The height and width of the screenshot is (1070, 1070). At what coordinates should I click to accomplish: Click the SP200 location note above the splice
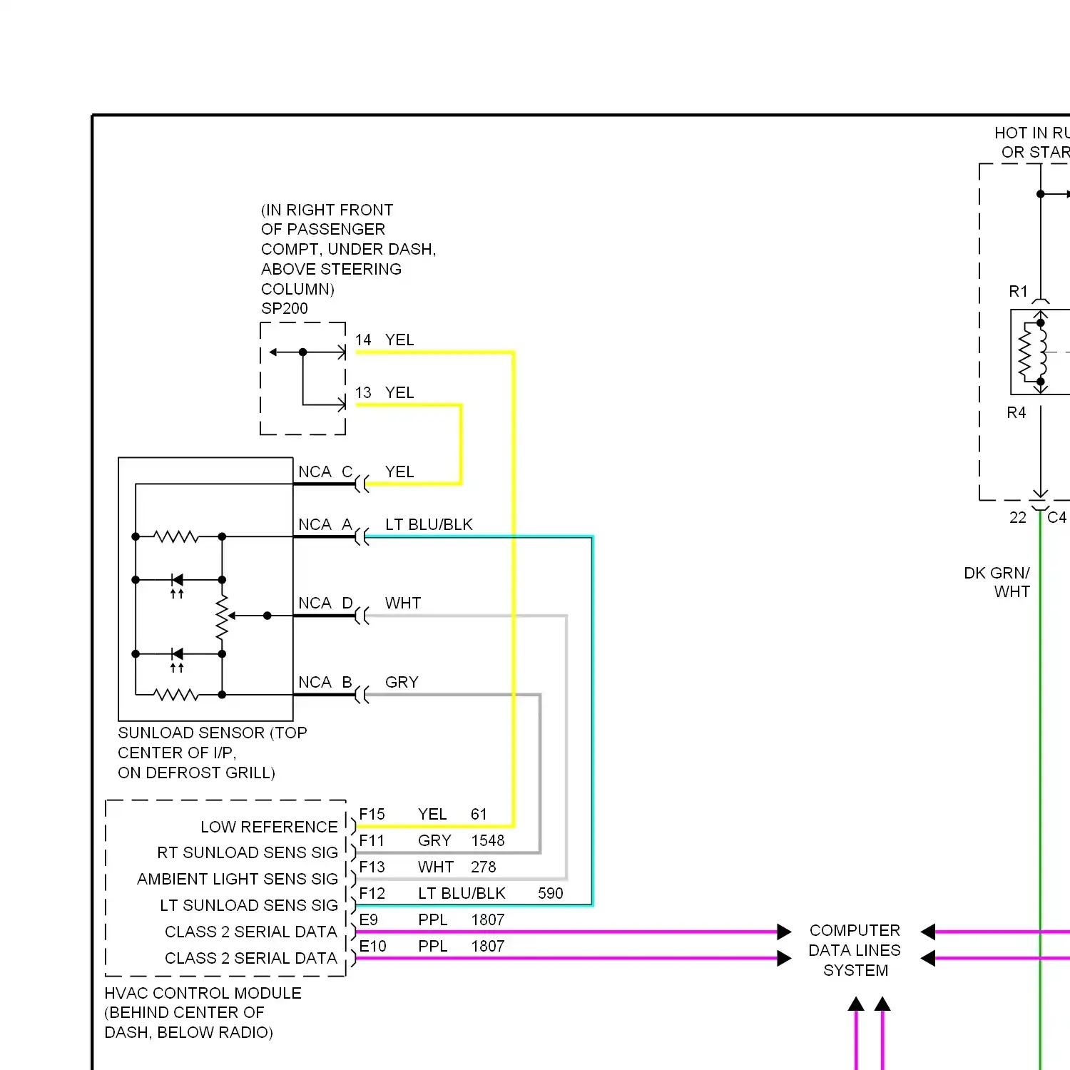[x=348, y=250]
